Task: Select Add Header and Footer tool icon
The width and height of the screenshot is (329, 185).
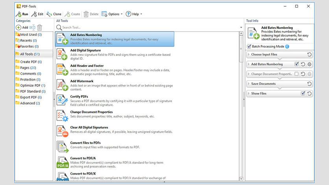Action: click(x=62, y=70)
